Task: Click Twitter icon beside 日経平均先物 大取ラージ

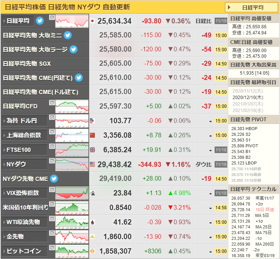Action: tap(73, 49)
